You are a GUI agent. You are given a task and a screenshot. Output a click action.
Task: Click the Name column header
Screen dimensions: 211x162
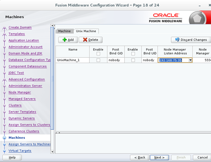click(x=73, y=51)
